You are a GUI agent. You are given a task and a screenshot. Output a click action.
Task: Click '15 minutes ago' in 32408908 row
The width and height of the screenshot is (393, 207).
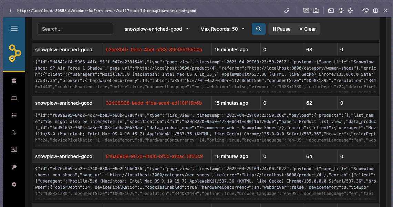[x=231, y=103]
